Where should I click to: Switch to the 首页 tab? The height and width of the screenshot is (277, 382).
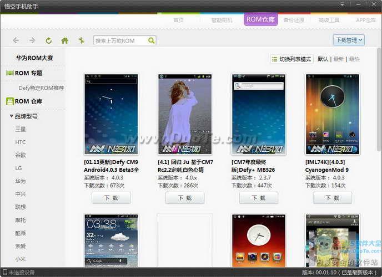(178, 20)
